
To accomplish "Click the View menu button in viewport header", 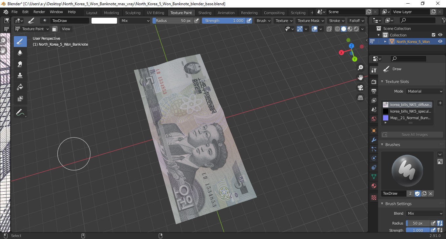I will (x=66, y=29).
